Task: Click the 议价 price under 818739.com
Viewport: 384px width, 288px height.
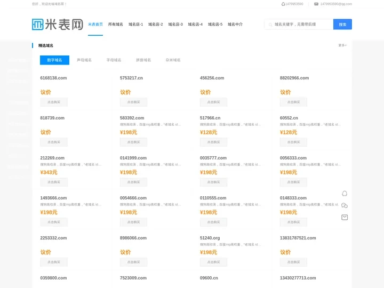Action: (45, 132)
